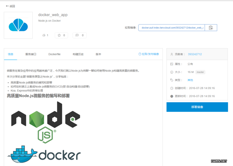This screenshot has width=233, height=166.
Task: Click the master version tag
Action: pyautogui.click(x=200, y=72)
